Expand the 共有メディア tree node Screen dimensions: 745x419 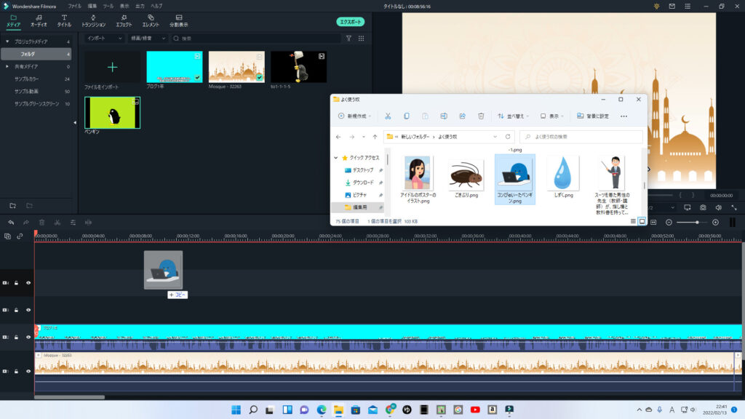pos(7,67)
